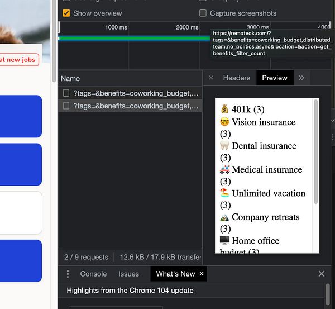Select the second ?tags=&benefits=coworking_budget request row
The height and width of the screenshot is (309, 335).
130,106
